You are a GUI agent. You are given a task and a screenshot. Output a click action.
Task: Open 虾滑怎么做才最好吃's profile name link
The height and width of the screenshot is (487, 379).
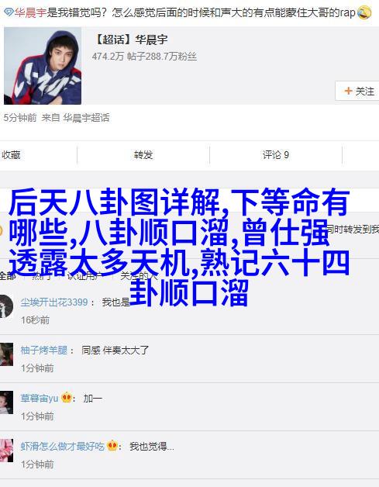pyautogui.click(x=62, y=447)
